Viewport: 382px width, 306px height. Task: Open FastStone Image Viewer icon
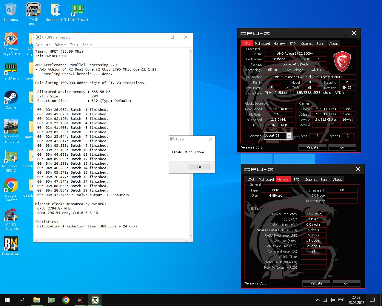click(11, 44)
